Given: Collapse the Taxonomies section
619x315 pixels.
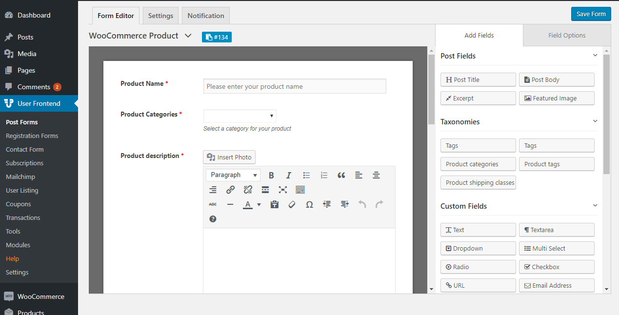Looking at the screenshot, I should coord(595,121).
